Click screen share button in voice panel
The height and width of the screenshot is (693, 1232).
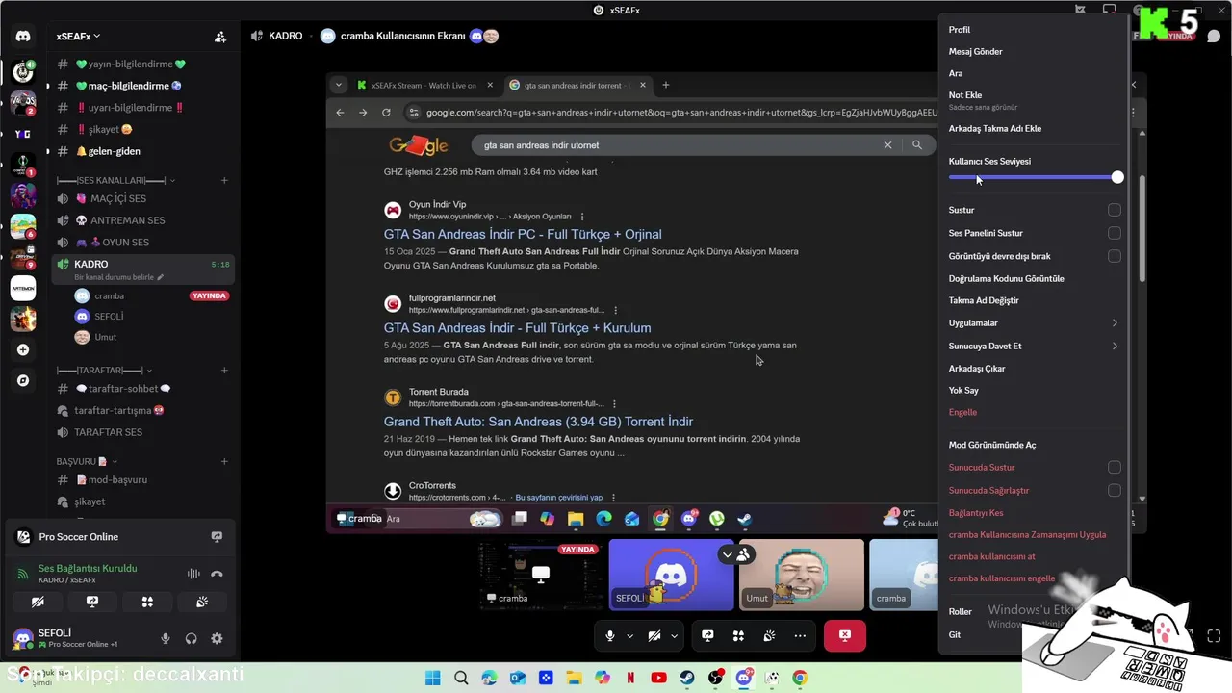click(92, 602)
